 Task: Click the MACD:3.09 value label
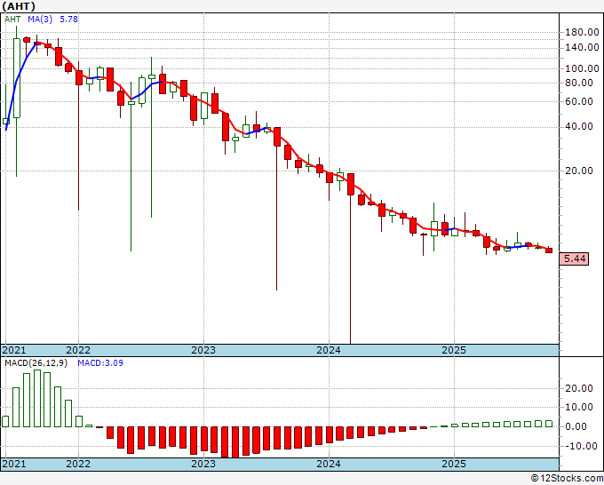coord(100,363)
